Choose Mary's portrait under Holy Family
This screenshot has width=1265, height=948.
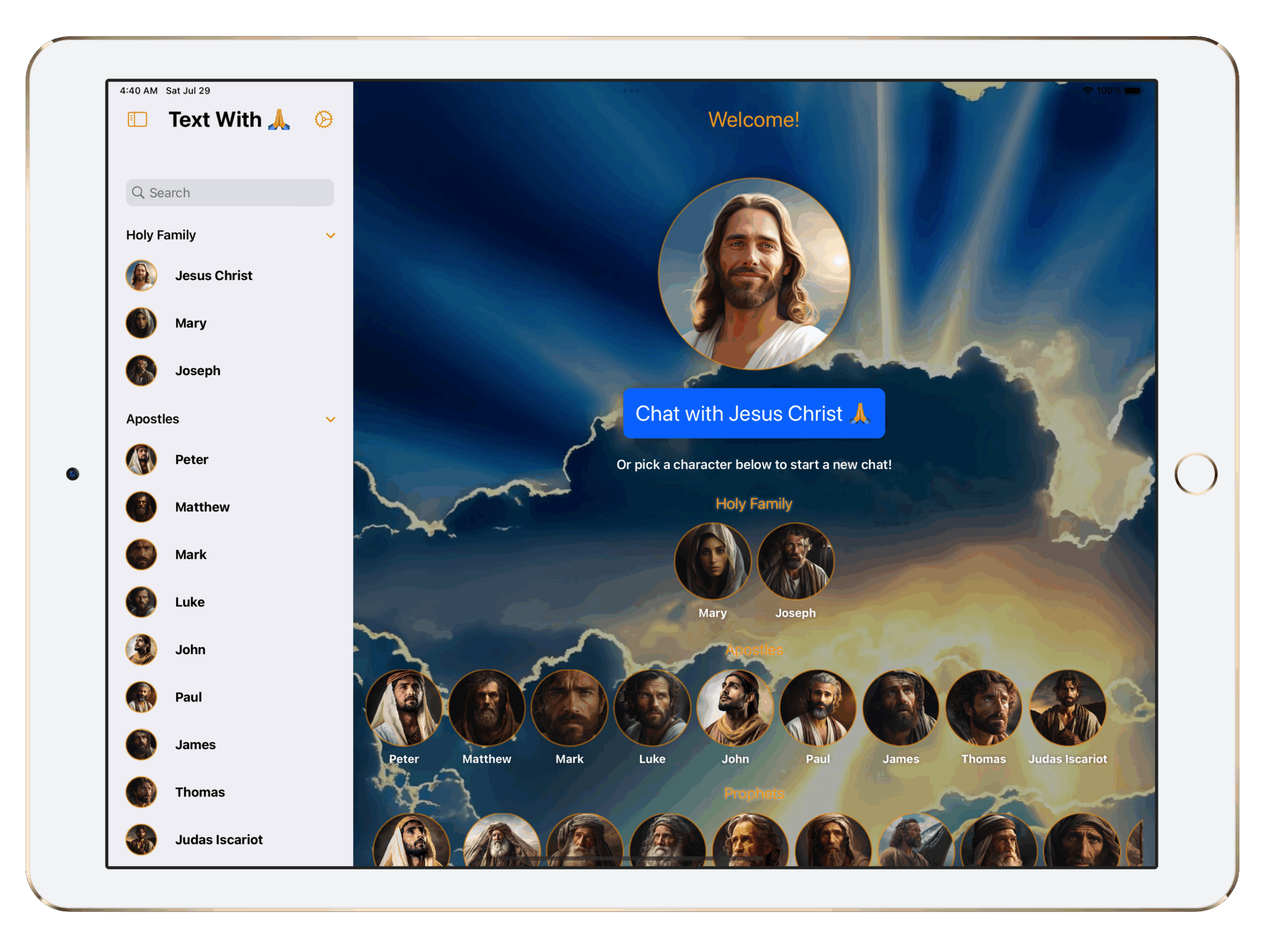(x=712, y=562)
